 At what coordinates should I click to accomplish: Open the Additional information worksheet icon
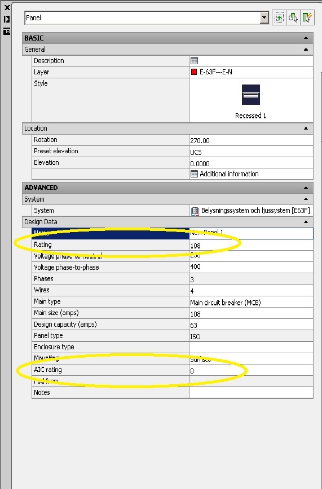tap(194, 174)
